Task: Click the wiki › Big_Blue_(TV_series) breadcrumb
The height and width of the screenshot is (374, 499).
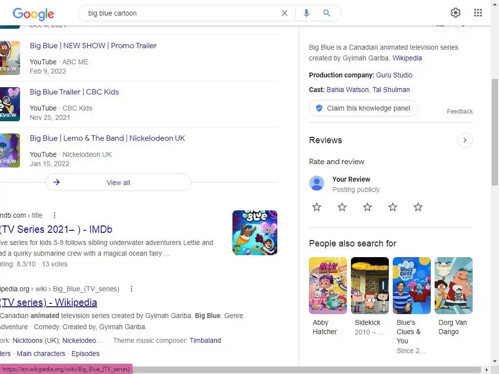Action: coord(77,289)
